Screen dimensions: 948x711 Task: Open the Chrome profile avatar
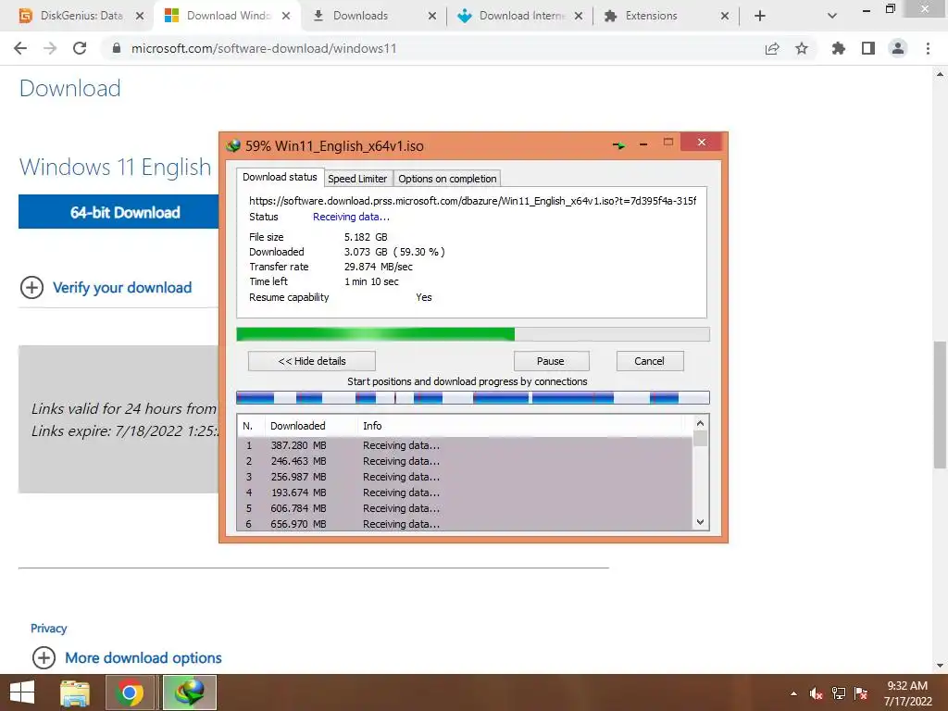tap(898, 48)
